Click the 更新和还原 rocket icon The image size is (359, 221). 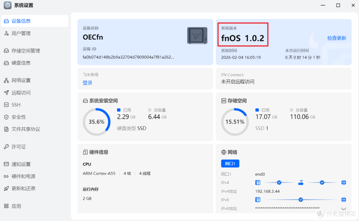tap(6, 188)
